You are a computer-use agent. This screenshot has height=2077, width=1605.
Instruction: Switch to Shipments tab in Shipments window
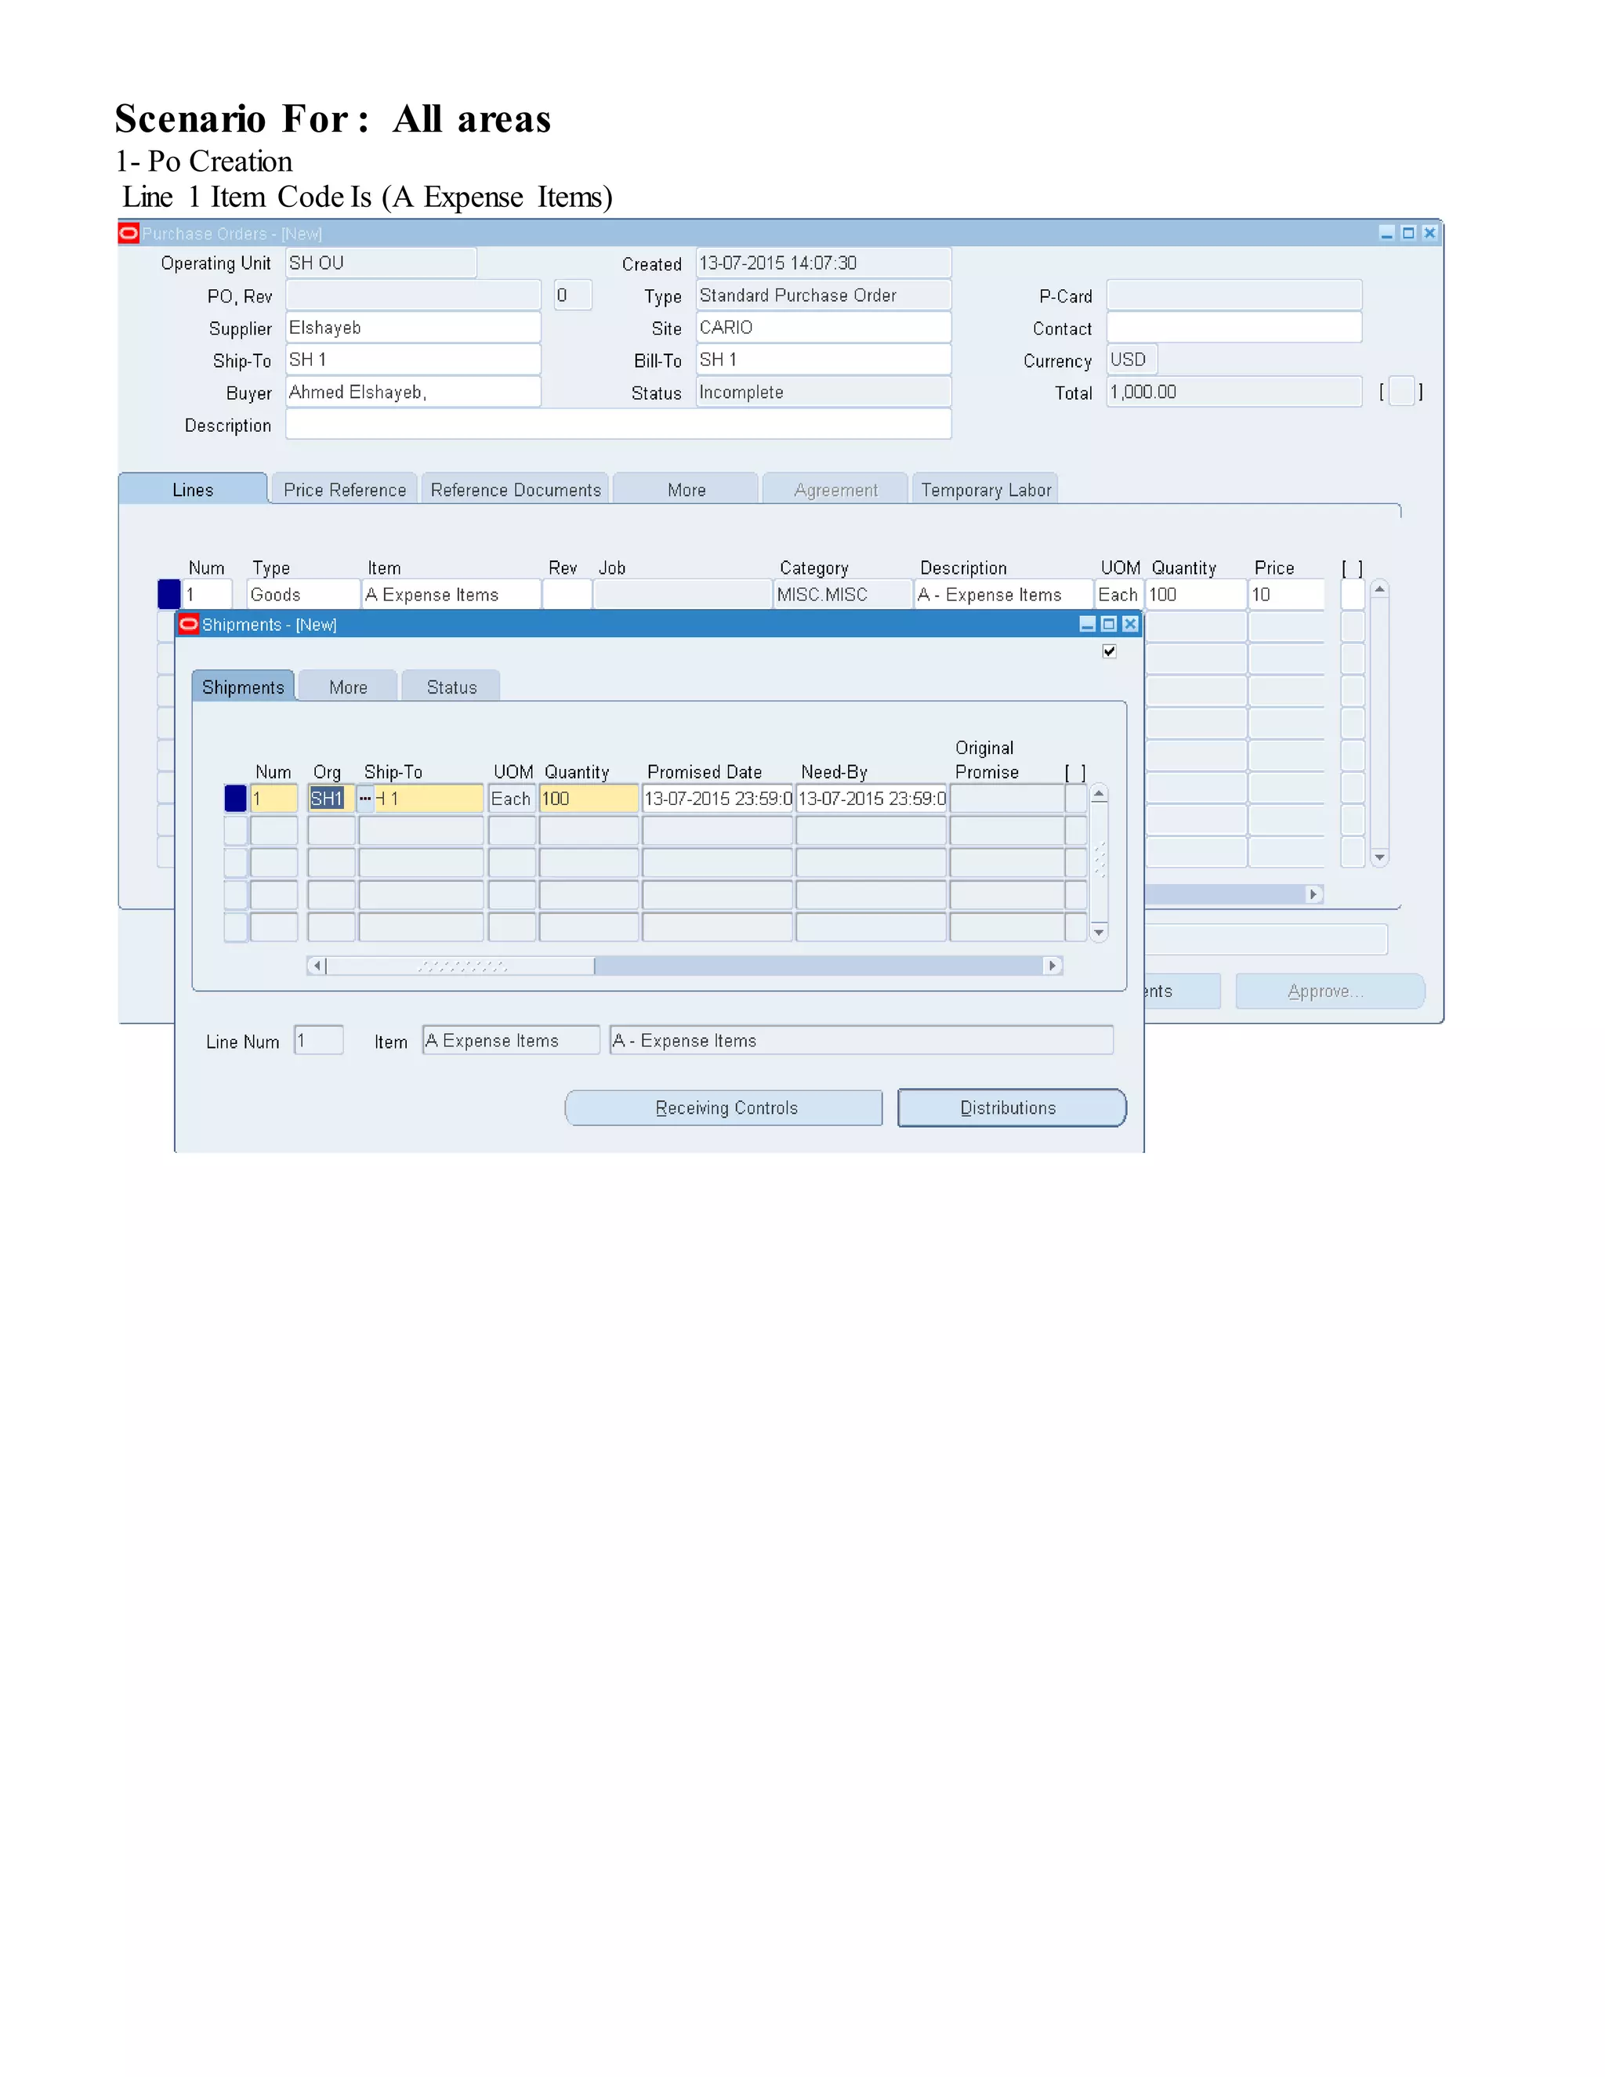[x=244, y=687]
